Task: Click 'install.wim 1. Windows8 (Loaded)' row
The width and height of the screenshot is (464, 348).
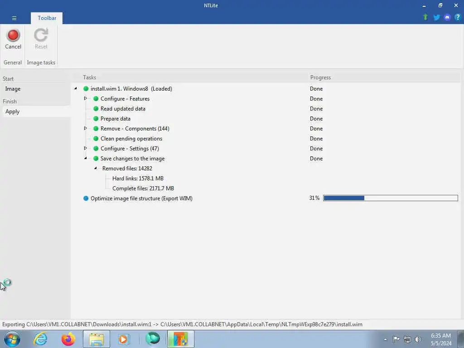Action: pyautogui.click(x=131, y=88)
